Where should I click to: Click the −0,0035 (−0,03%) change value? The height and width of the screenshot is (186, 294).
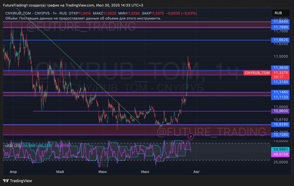pos(181,13)
